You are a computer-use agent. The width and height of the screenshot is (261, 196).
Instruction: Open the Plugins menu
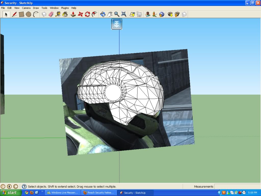tap(65, 8)
